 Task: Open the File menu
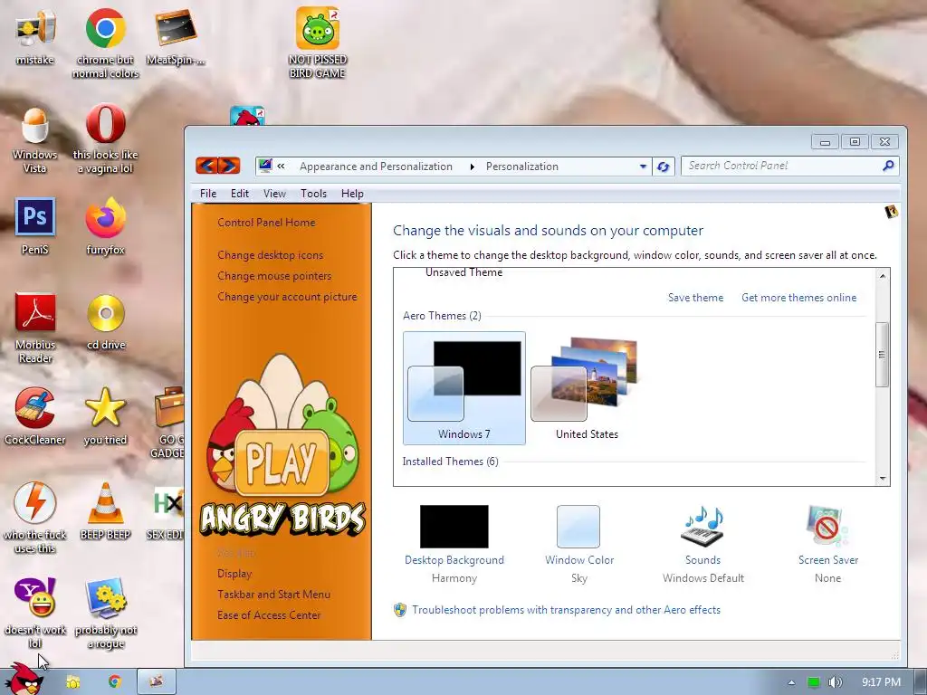208,194
